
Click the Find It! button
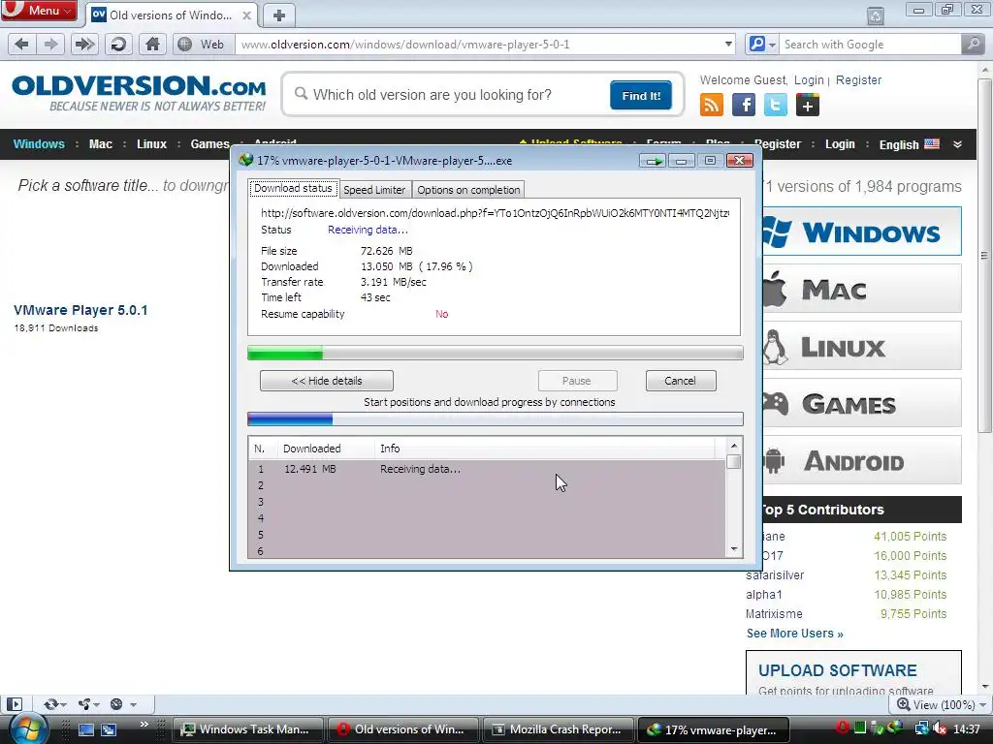click(641, 96)
